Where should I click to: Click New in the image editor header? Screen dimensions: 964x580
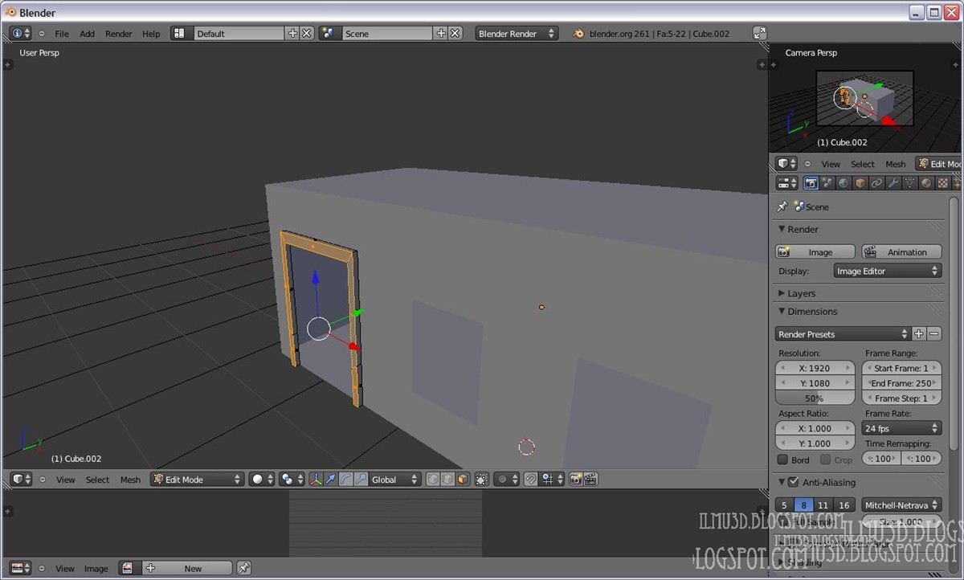[186, 568]
